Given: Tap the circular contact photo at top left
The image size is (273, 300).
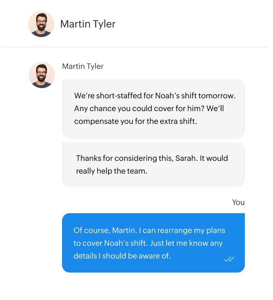Looking at the screenshot, I should 41,24.
